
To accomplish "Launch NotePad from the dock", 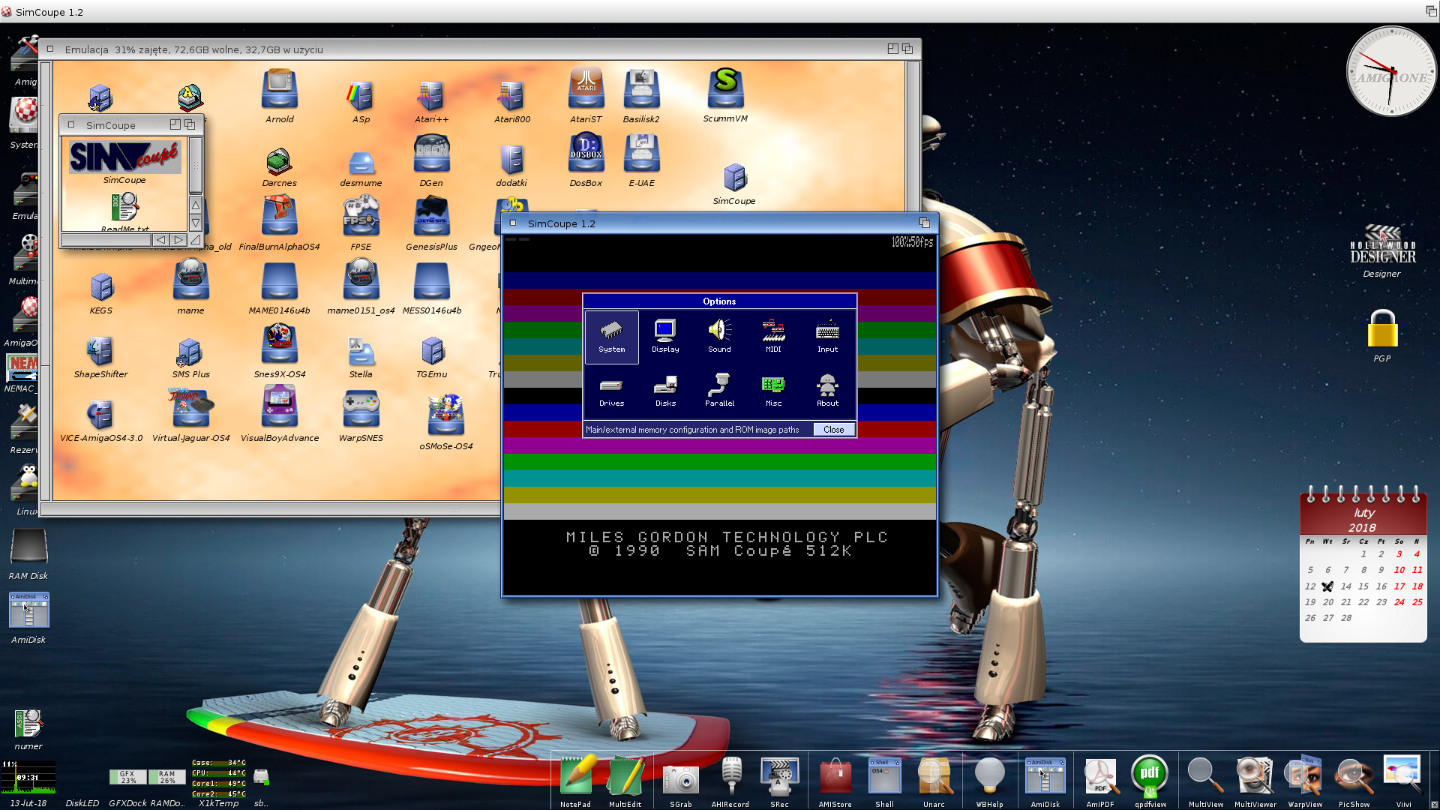I will [575, 782].
